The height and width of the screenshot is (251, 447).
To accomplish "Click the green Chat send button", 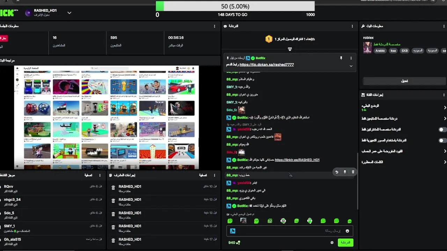I will 345,242.
